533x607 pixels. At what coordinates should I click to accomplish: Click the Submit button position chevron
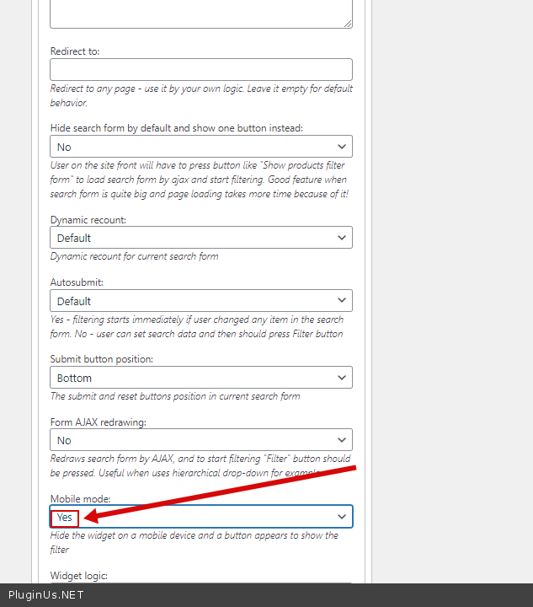tap(342, 378)
